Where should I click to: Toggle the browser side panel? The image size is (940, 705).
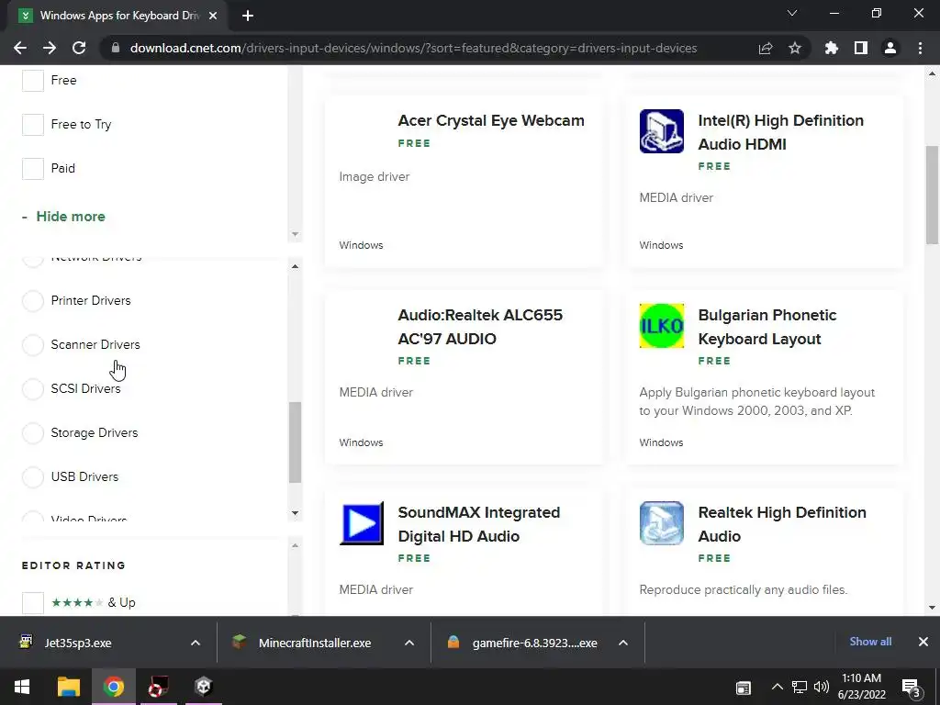[x=861, y=48]
